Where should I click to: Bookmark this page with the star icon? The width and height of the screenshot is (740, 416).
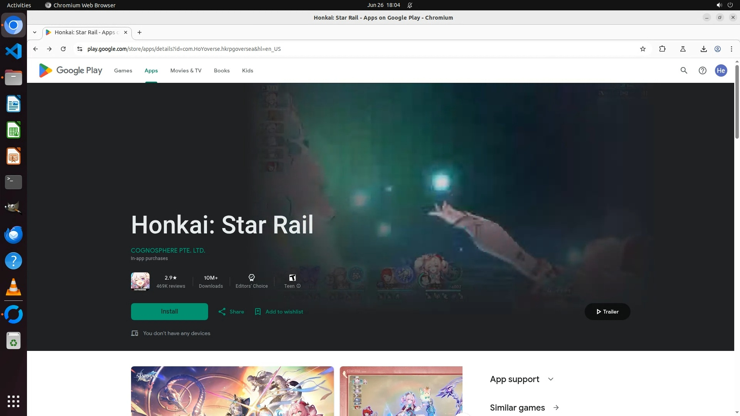[x=642, y=49]
